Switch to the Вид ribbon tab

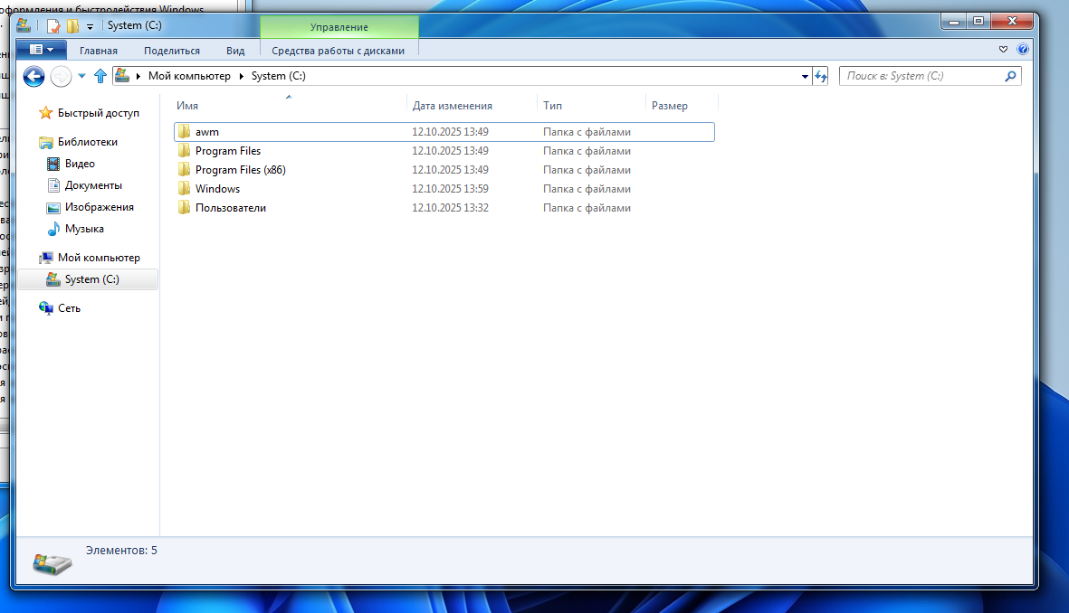(235, 51)
